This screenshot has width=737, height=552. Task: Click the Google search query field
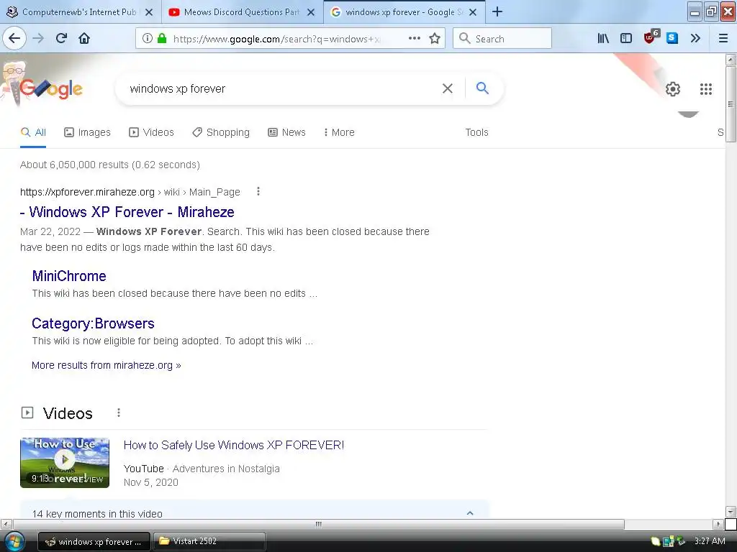tap(282, 88)
